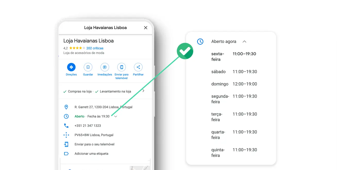337x170 pixels.
Task: Collapse the Aberto agora hours list
Action: pyautogui.click(x=245, y=41)
